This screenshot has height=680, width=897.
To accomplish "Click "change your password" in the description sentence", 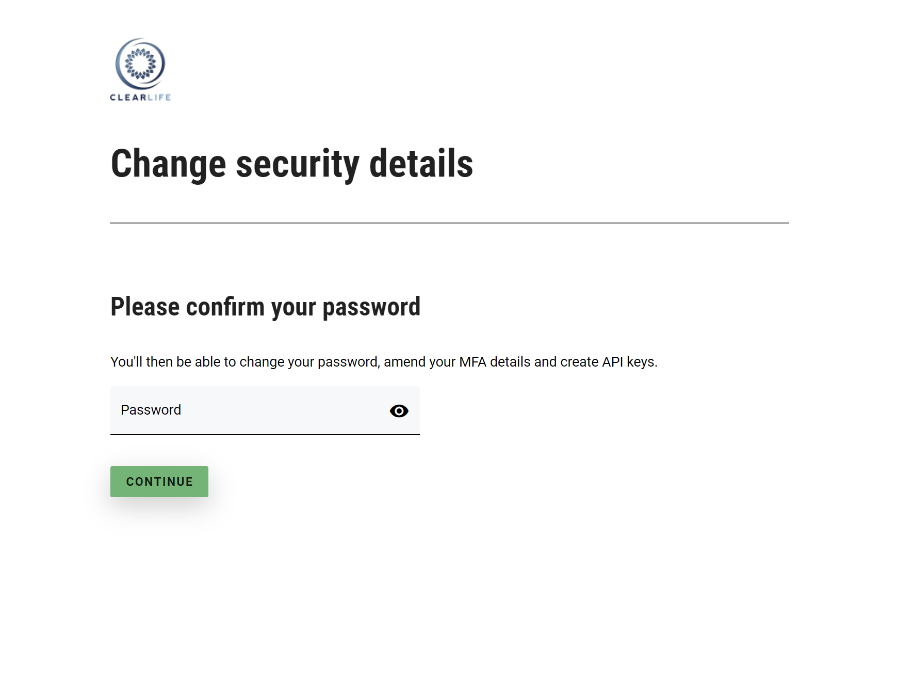I will (x=308, y=362).
